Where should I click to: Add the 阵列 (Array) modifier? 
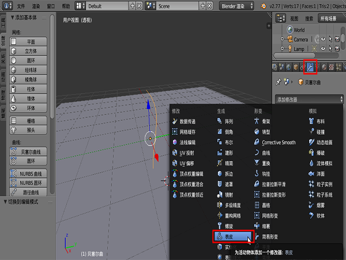(229, 121)
